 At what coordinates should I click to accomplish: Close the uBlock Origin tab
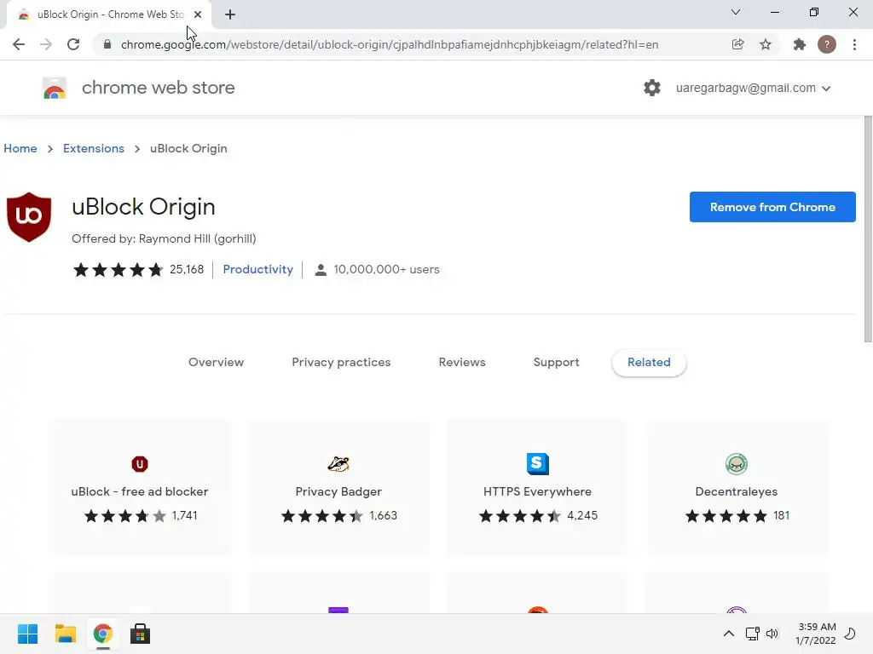pos(198,14)
